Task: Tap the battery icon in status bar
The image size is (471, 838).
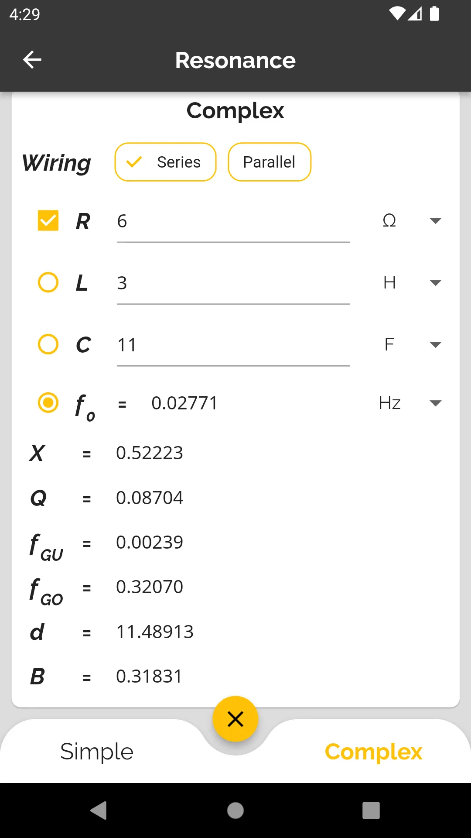Action: click(x=434, y=14)
